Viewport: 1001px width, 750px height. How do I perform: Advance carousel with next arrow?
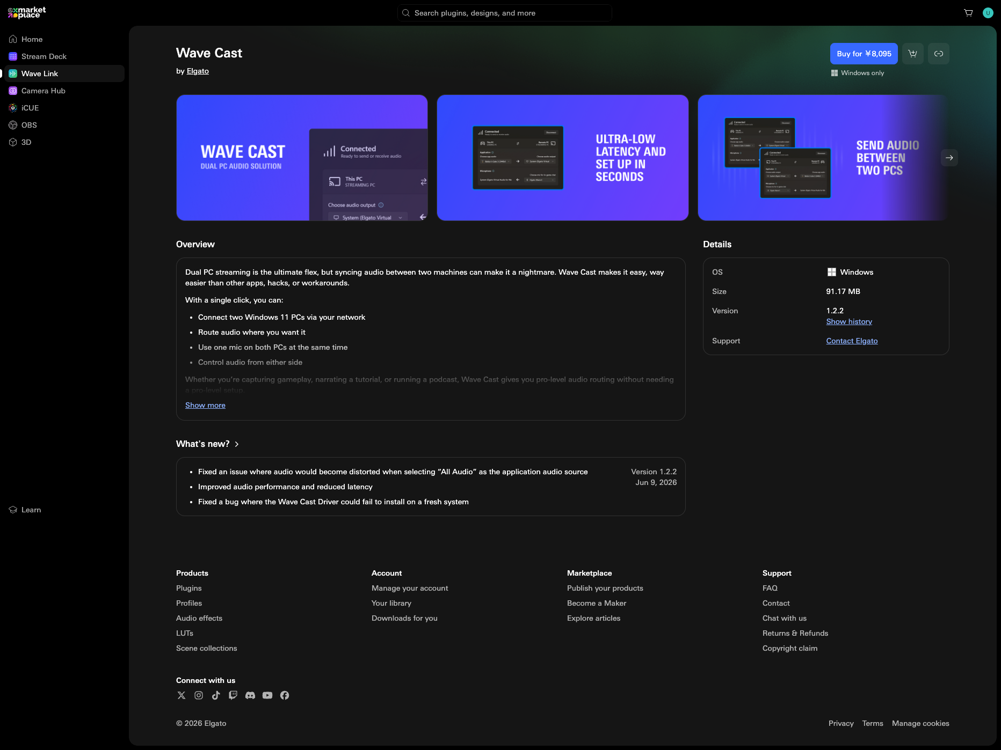(949, 158)
